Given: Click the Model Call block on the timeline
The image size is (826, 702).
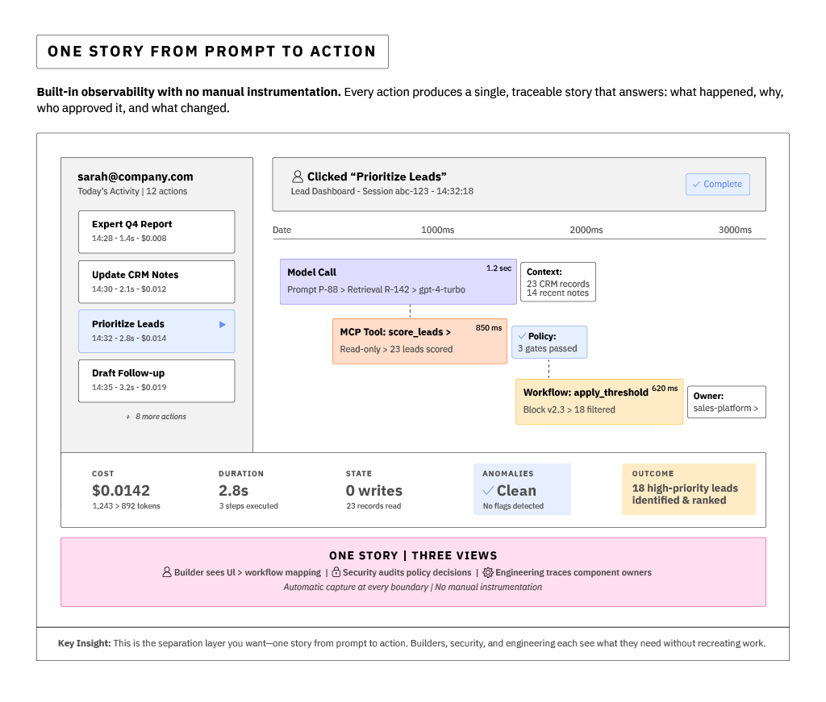Looking at the screenshot, I should tap(398, 281).
